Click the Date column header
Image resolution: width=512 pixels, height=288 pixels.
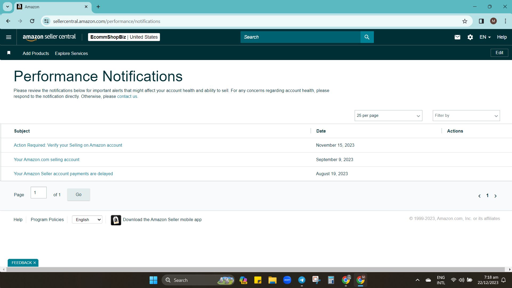coord(321,131)
